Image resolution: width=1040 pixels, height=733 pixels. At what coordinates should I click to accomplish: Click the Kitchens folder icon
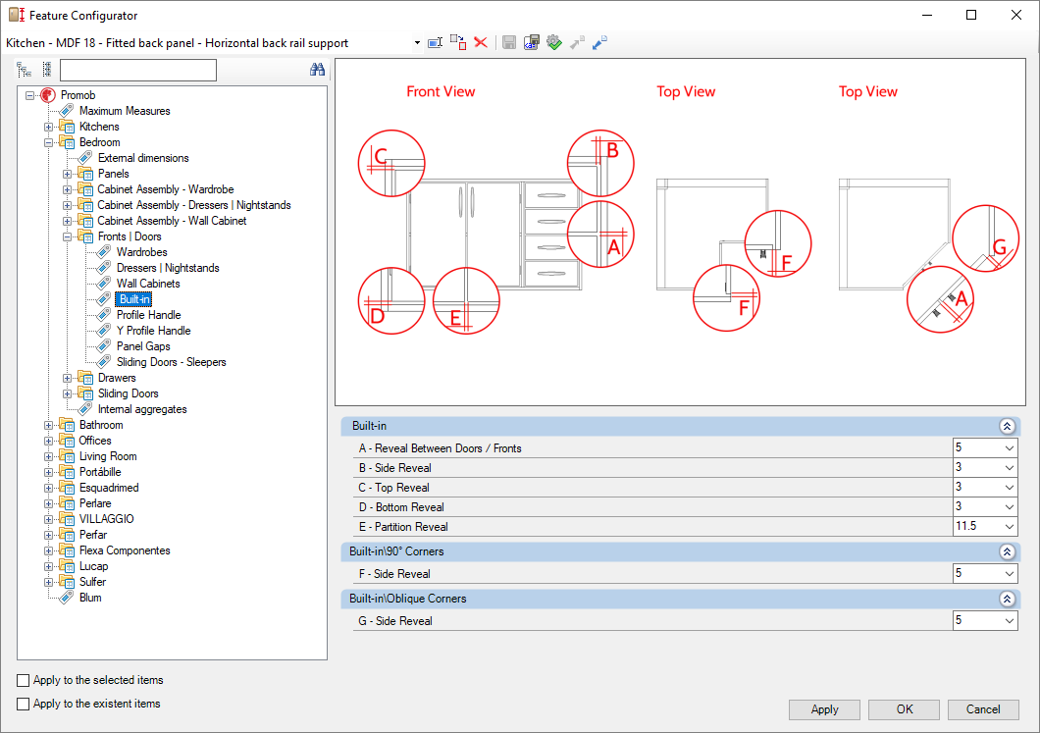[67, 127]
